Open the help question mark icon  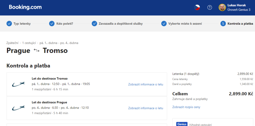point(210,7)
